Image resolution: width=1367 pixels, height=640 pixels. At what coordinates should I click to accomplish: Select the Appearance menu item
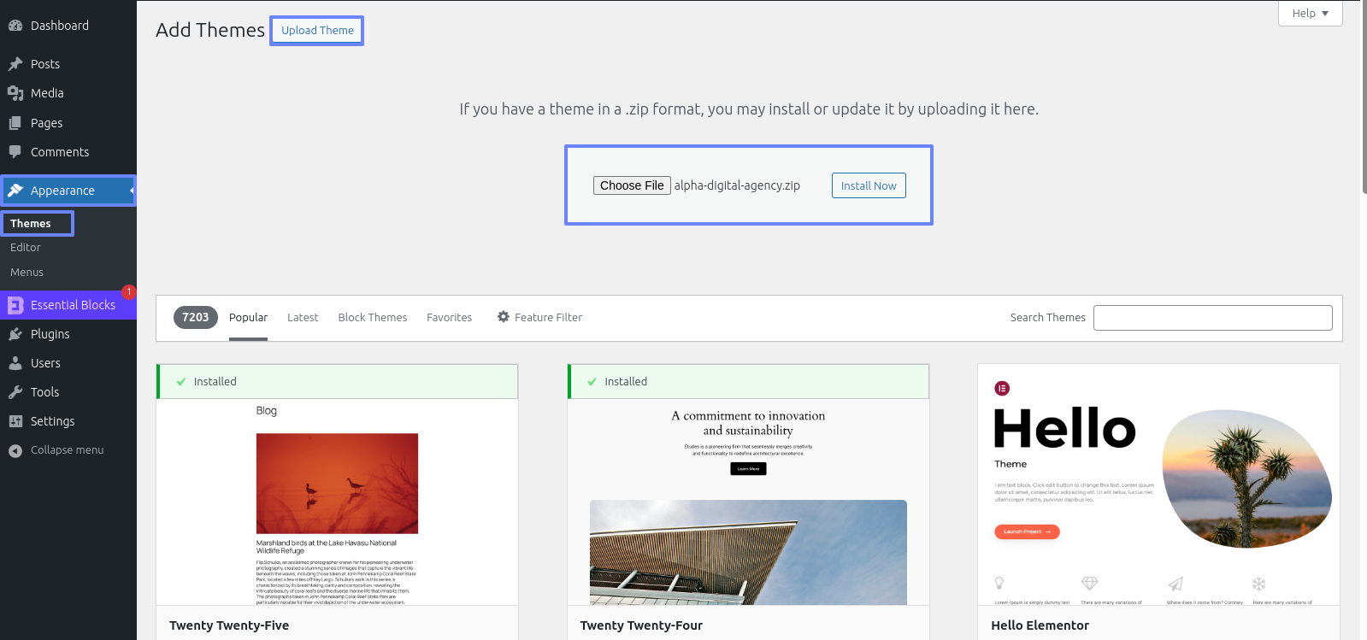68,191
